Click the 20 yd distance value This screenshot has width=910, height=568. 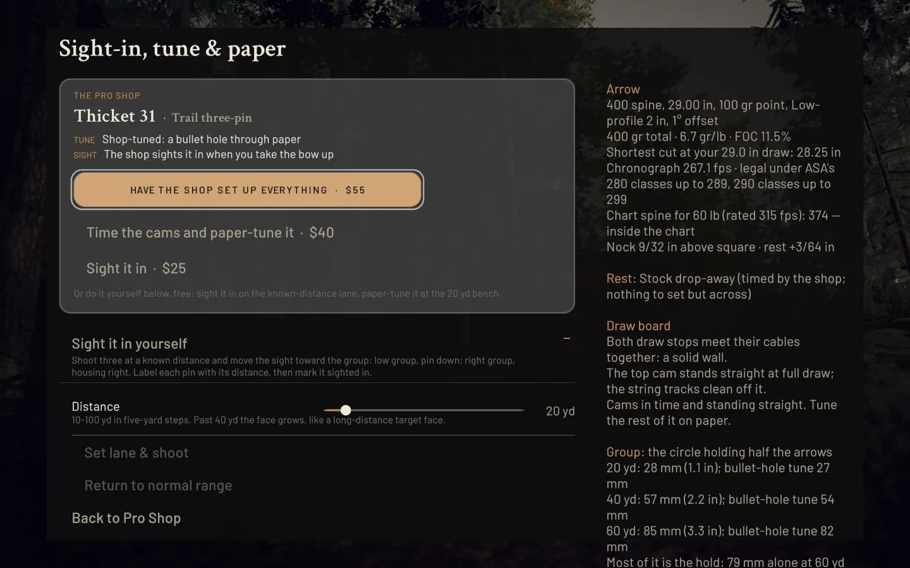click(561, 411)
